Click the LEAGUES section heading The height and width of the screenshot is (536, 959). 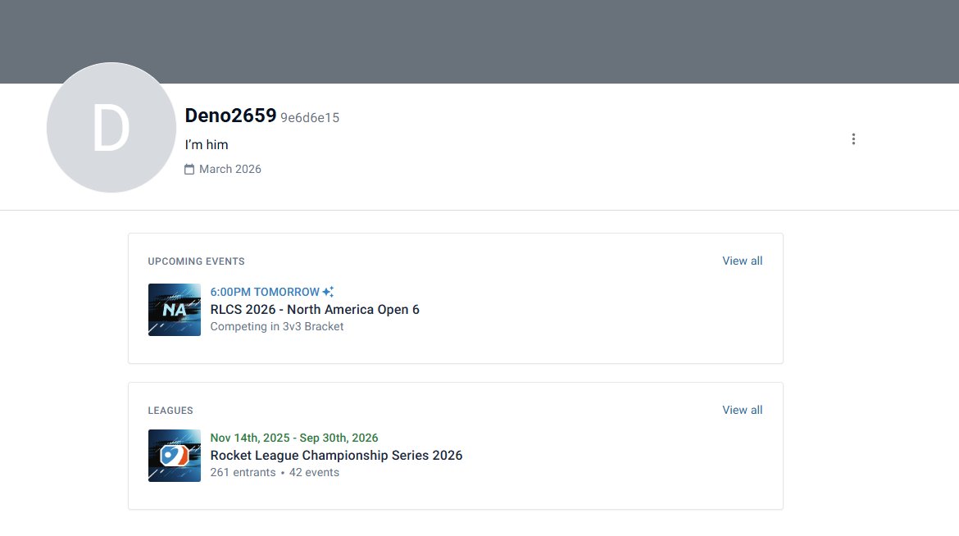(x=170, y=411)
